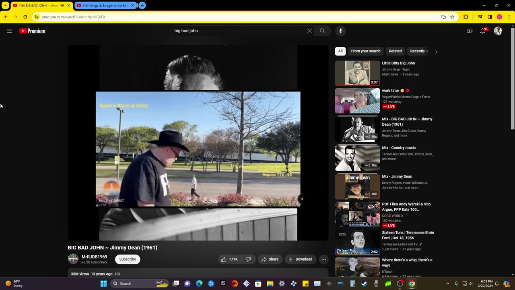
Task: Show hidden system tray icons chevron
Action: pos(447,284)
